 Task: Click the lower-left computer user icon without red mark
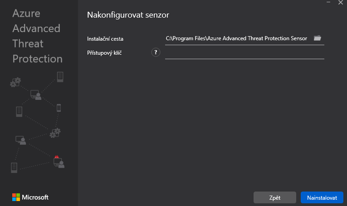(21, 140)
